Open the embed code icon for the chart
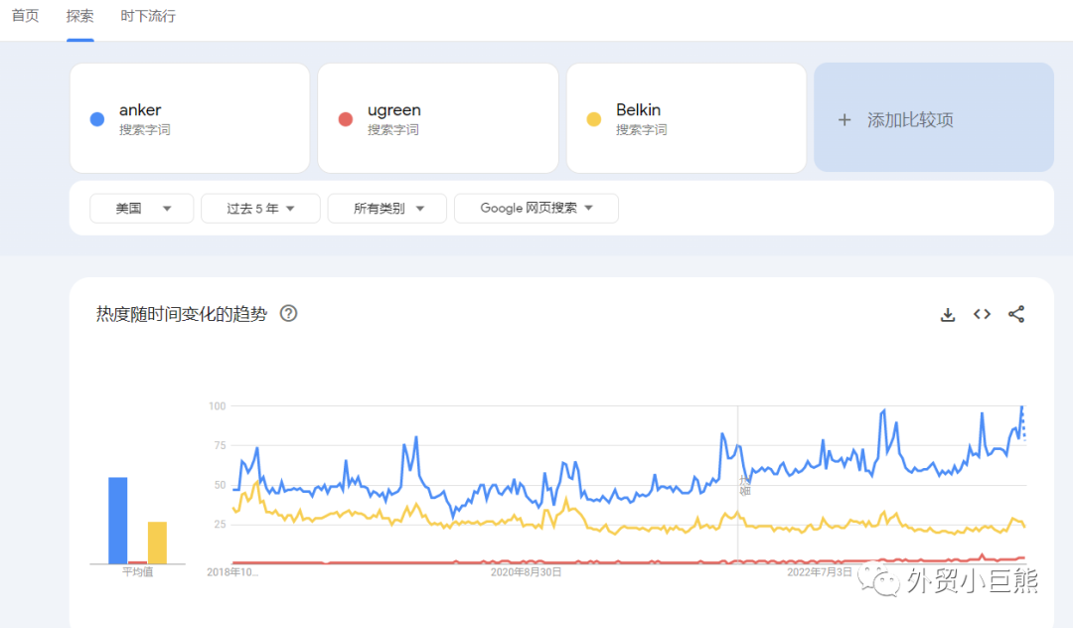Viewport: 1073px width, 628px height. (982, 314)
